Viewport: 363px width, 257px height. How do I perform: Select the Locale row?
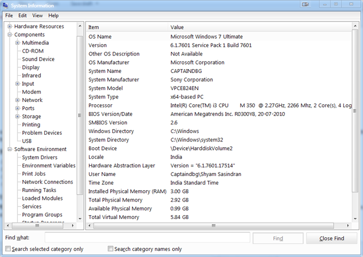[219, 157]
